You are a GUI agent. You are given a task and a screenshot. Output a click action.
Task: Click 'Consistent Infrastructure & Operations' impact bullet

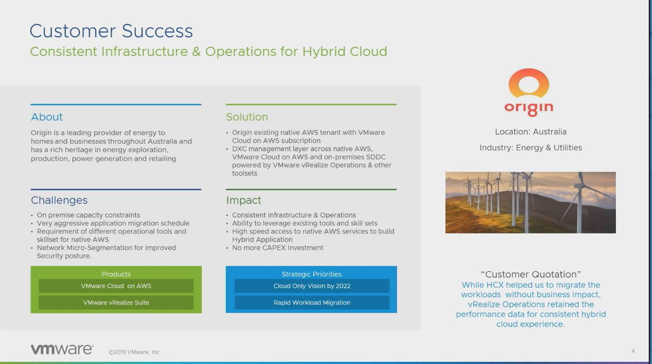pos(294,215)
